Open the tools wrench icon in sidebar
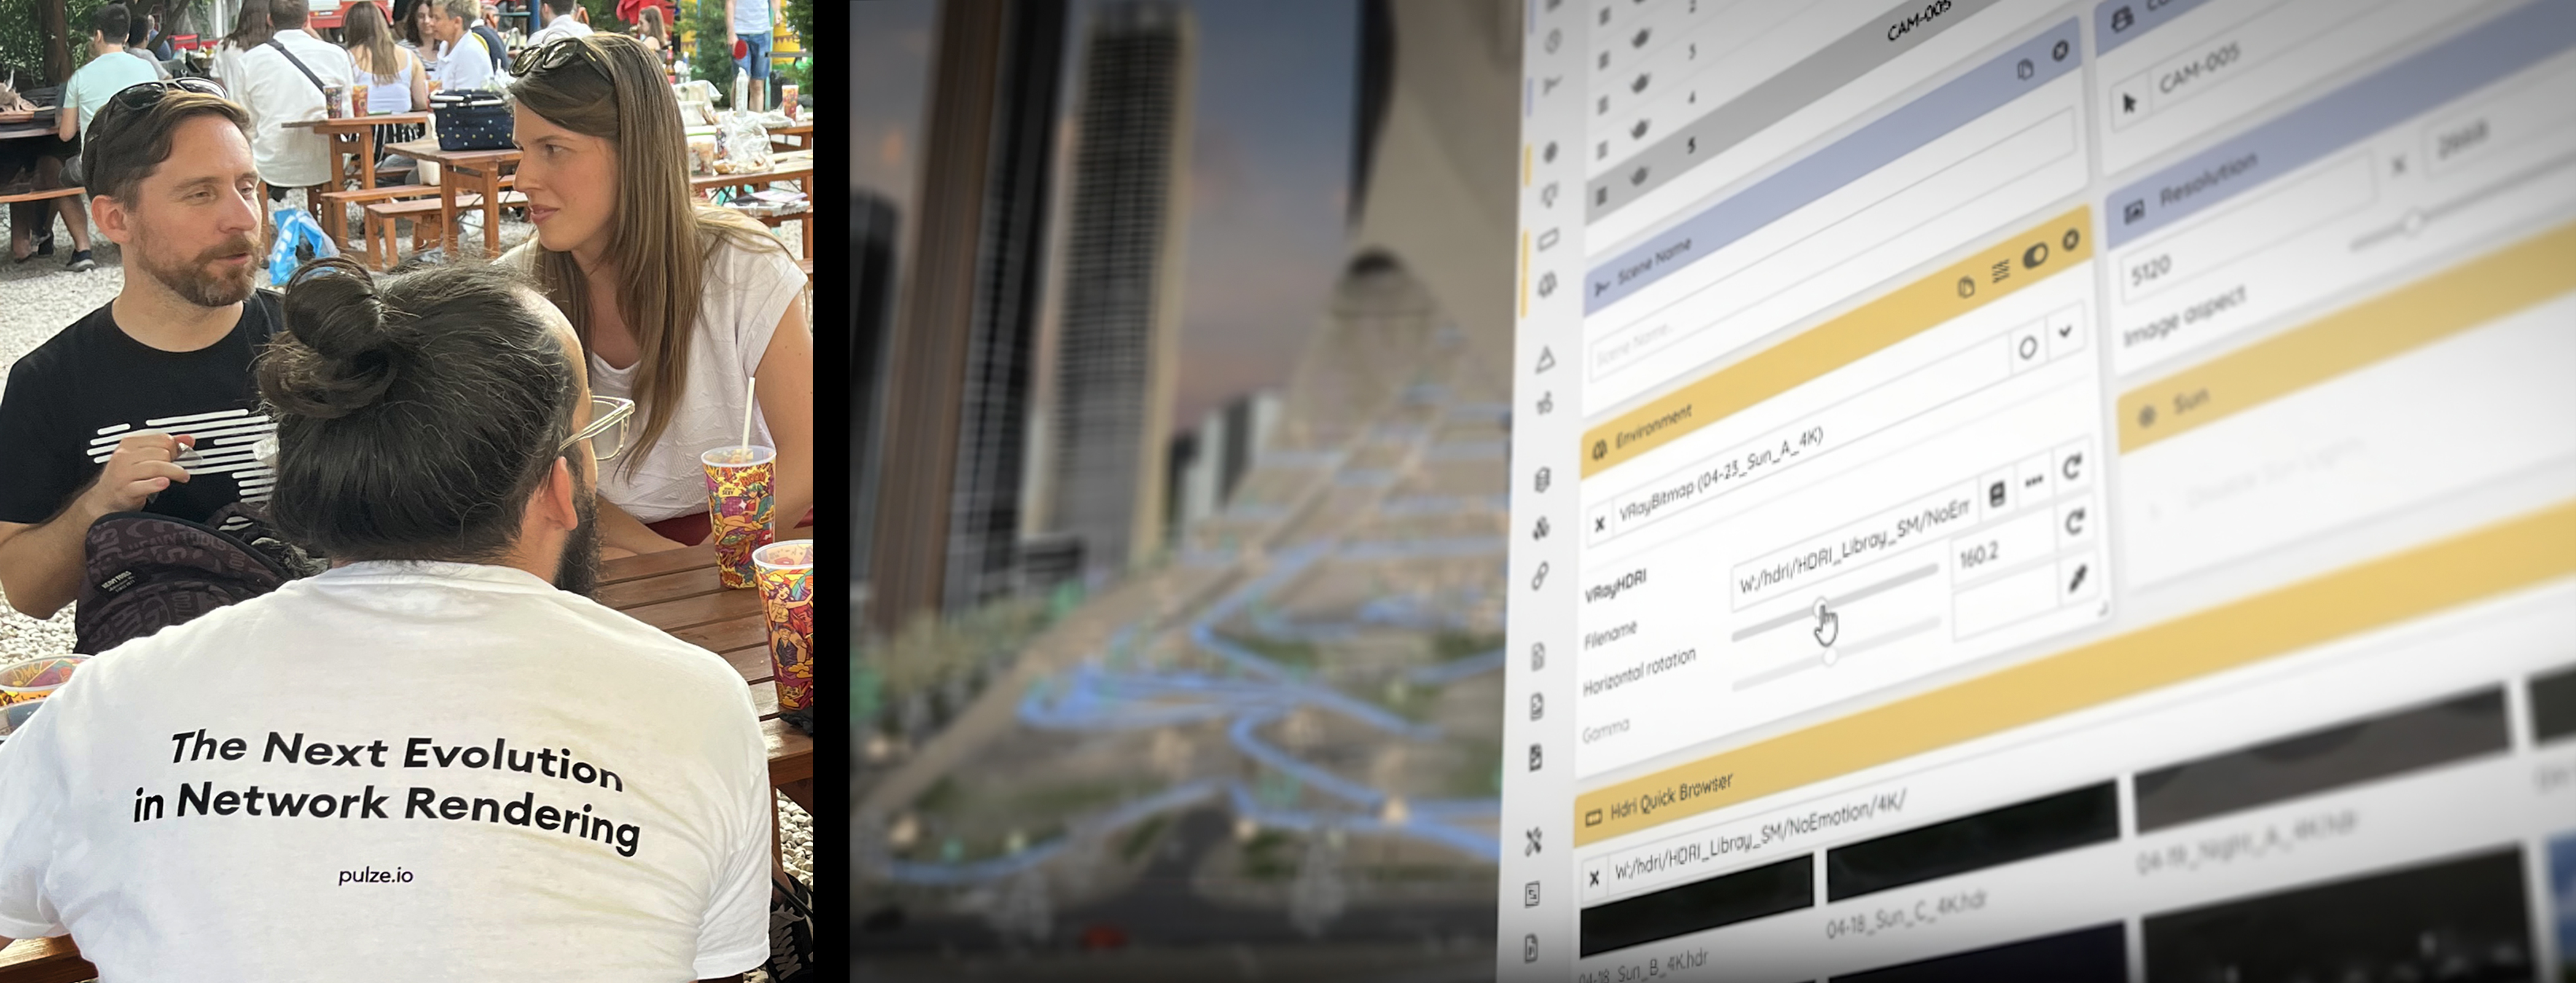This screenshot has width=2576, height=983. (1534, 842)
